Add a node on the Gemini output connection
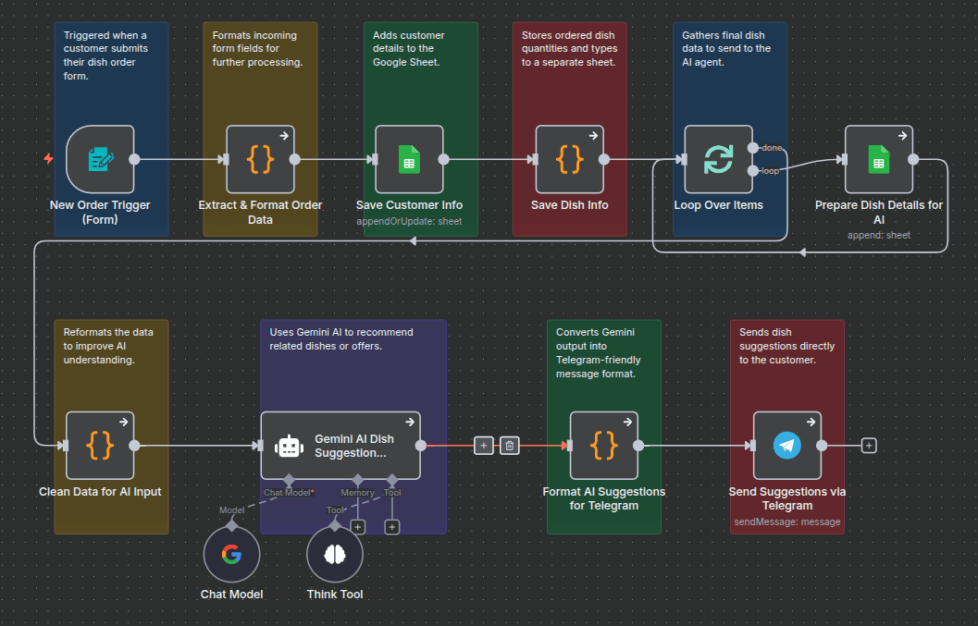Screen dimensions: 978x626 pyautogui.click(x=483, y=445)
